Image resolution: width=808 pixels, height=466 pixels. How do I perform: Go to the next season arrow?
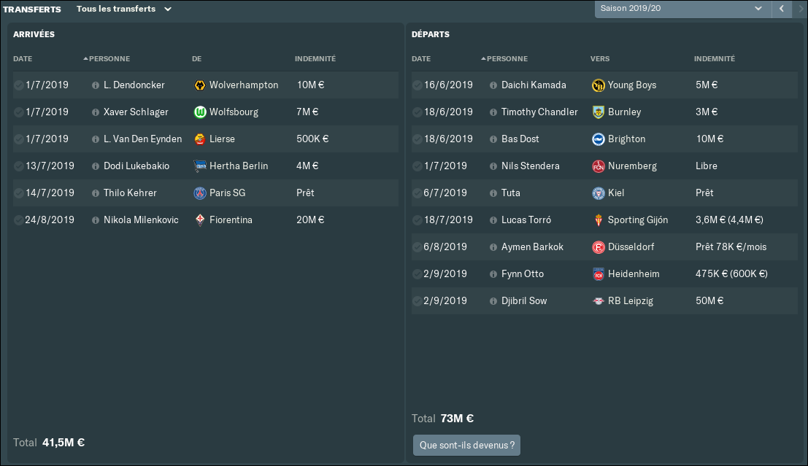point(801,9)
